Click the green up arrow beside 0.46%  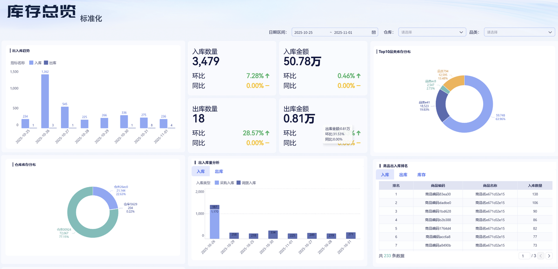[359, 75]
